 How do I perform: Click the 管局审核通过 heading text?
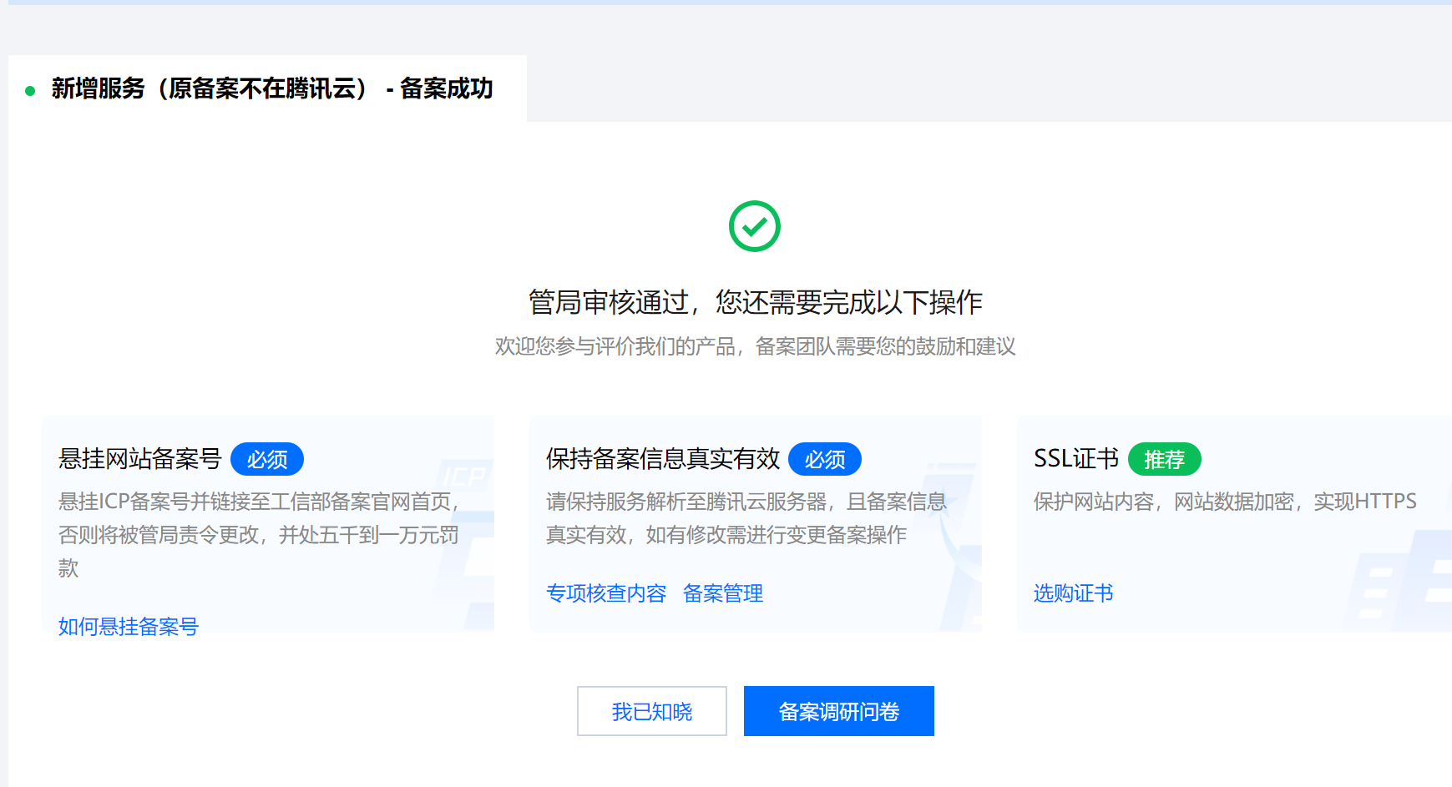(756, 302)
